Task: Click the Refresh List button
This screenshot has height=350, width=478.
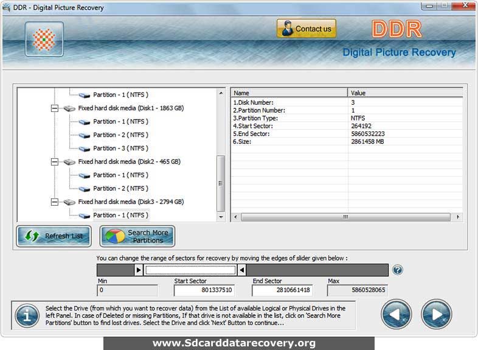Action: [x=54, y=236]
